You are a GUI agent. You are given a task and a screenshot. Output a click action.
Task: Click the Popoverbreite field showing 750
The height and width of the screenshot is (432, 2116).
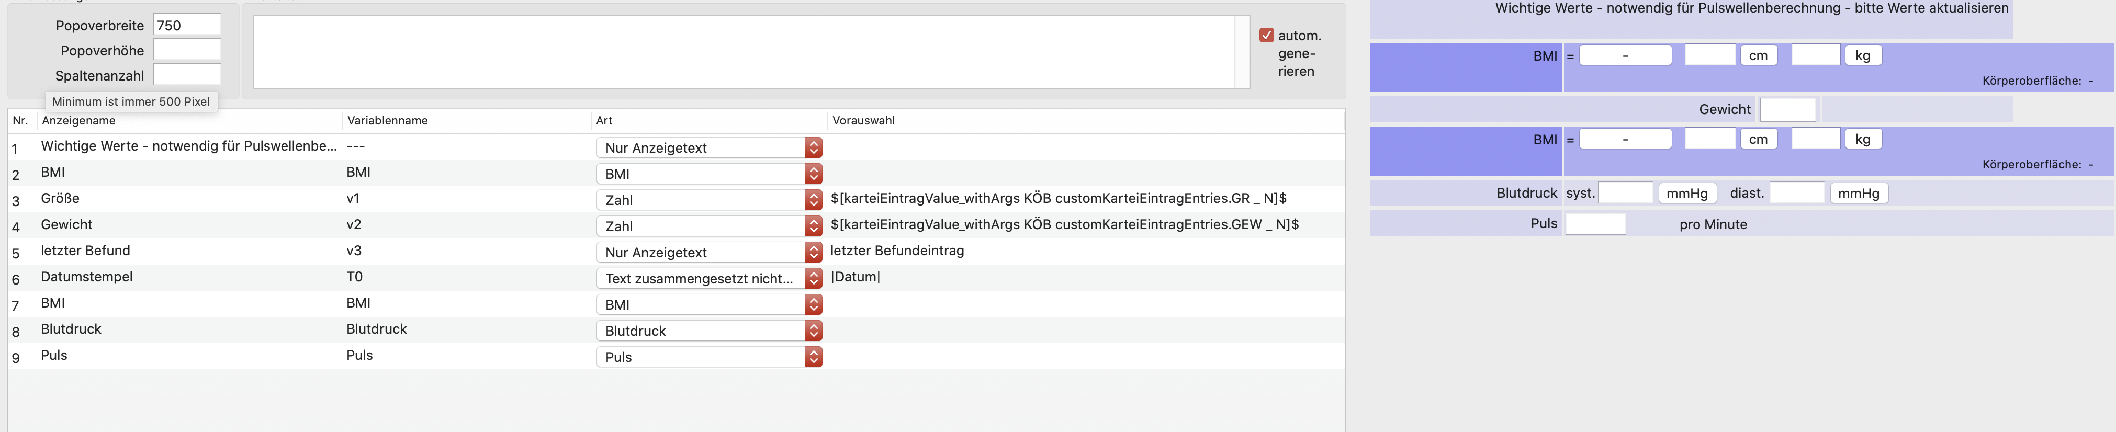[x=187, y=25]
